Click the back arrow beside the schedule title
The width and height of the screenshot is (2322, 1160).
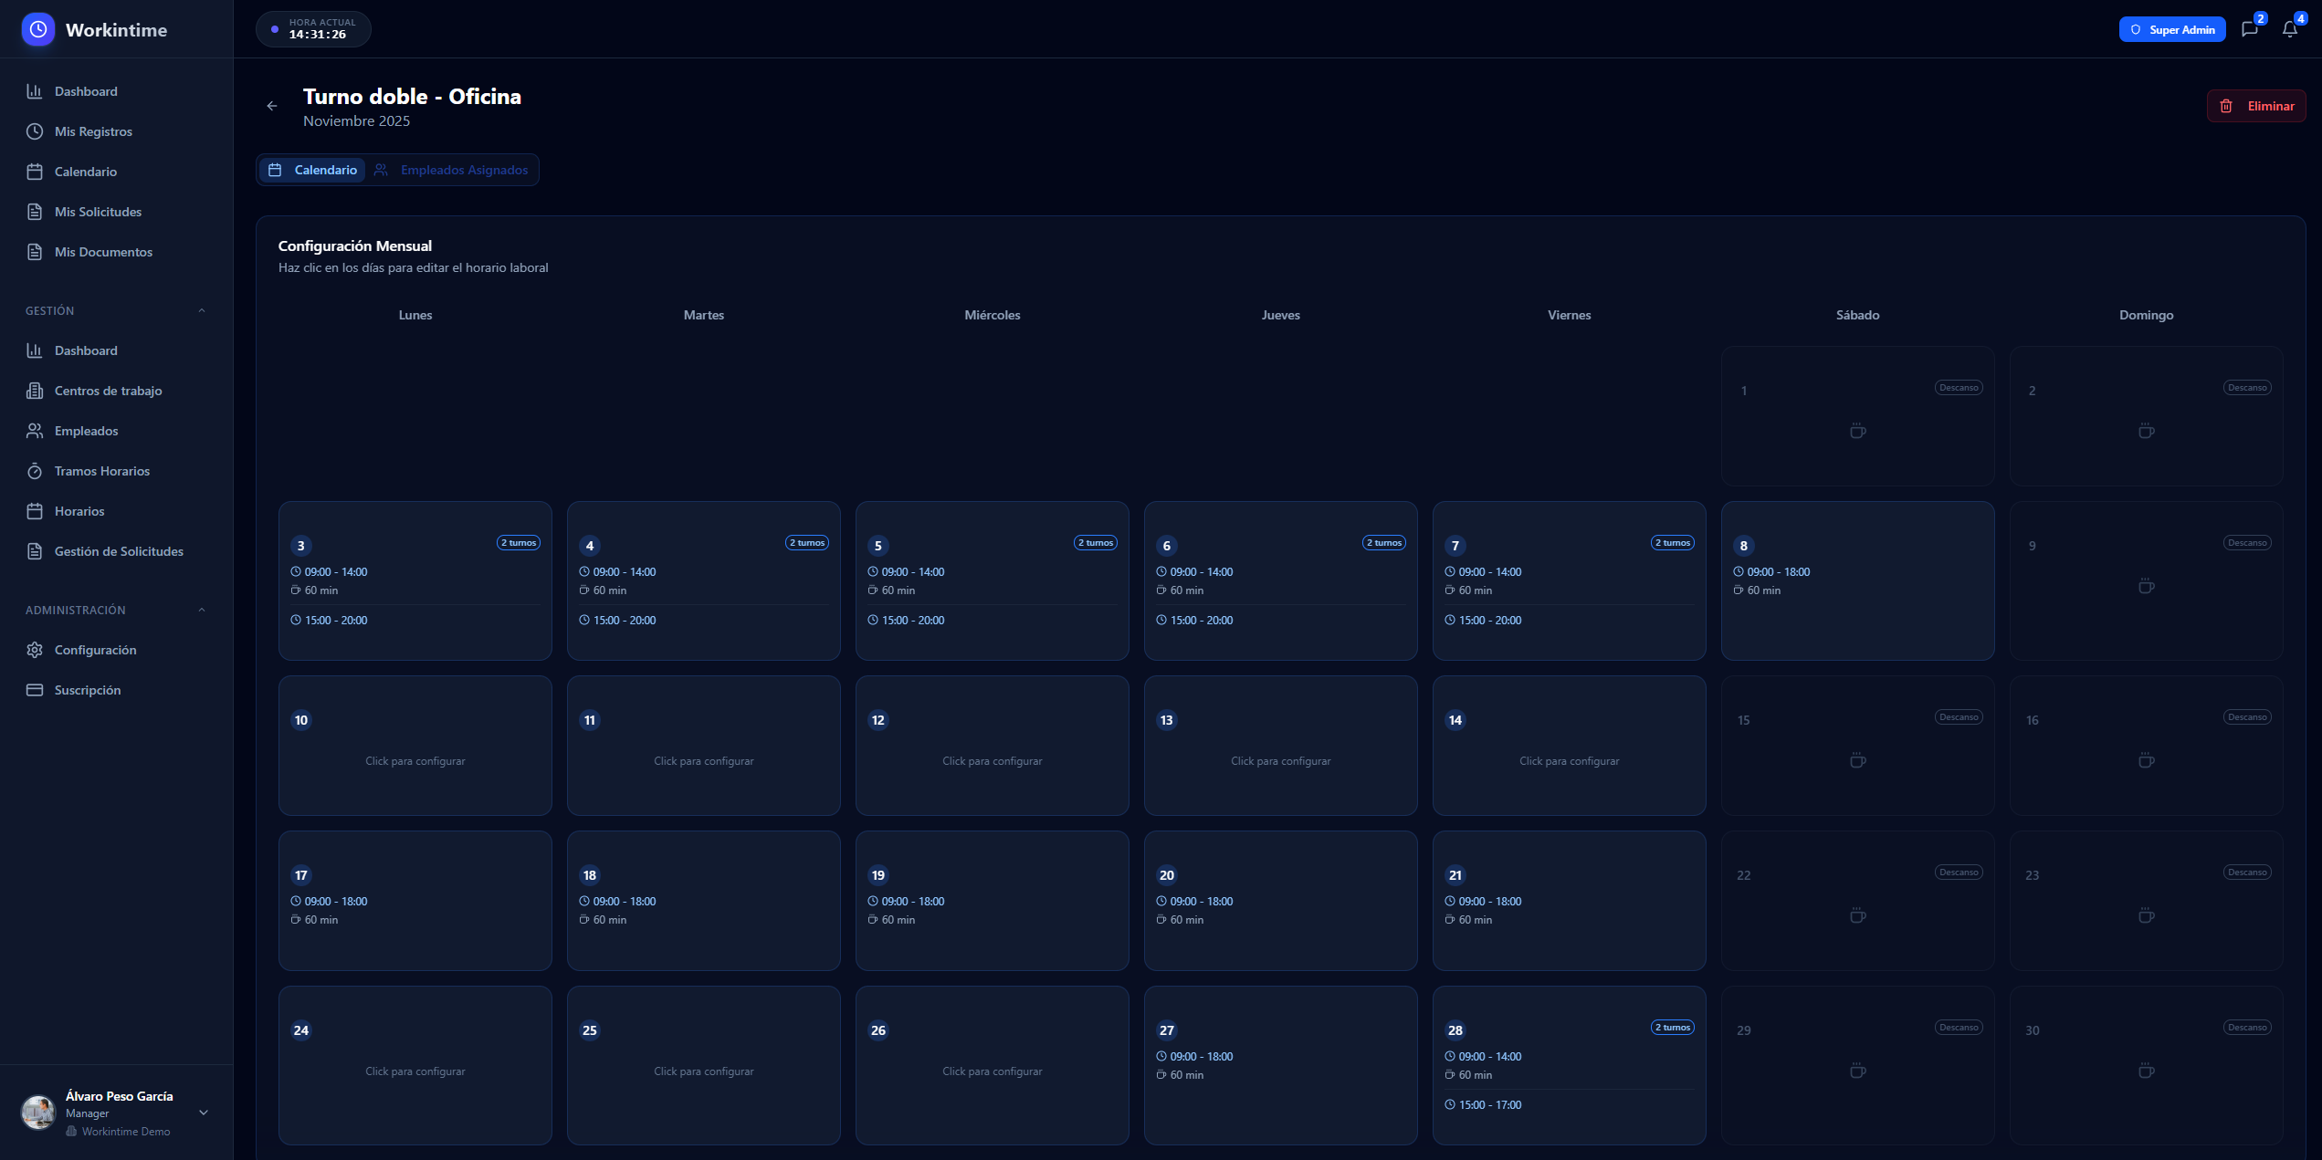pyautogui.click(x=272, y=106)
